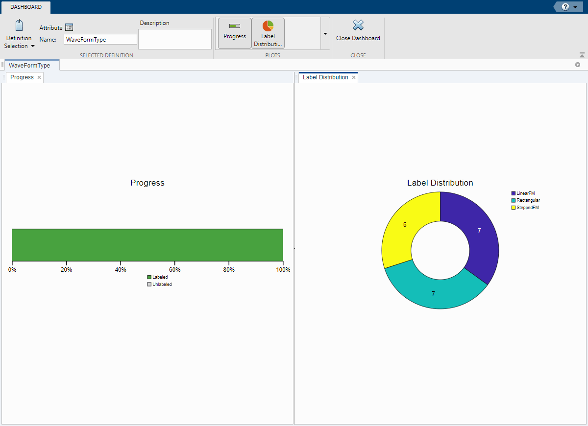Click the WaveFormType name field
588x426 pixels.
(100, 40)
